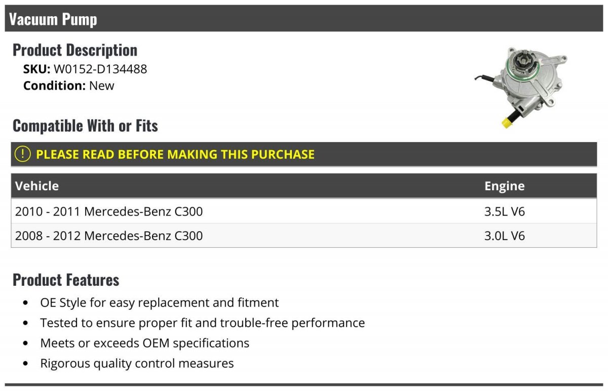Click the Tested to ensure proper fit bullet
The height and width of the screenshot is (391, 608).
pyautogui.click(x=203, y=323)
